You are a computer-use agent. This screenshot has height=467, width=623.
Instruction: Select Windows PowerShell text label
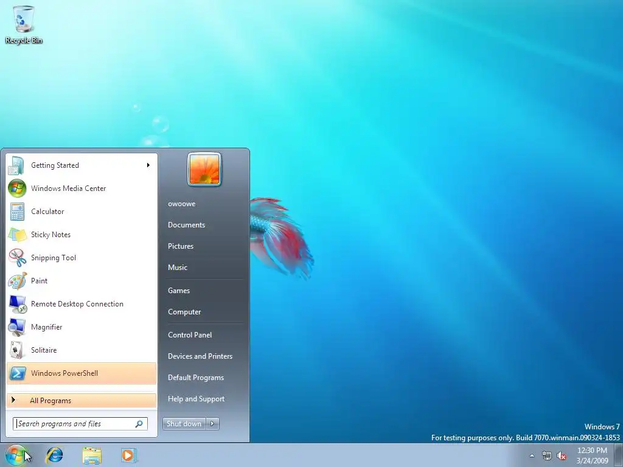[x=64, y=373]
